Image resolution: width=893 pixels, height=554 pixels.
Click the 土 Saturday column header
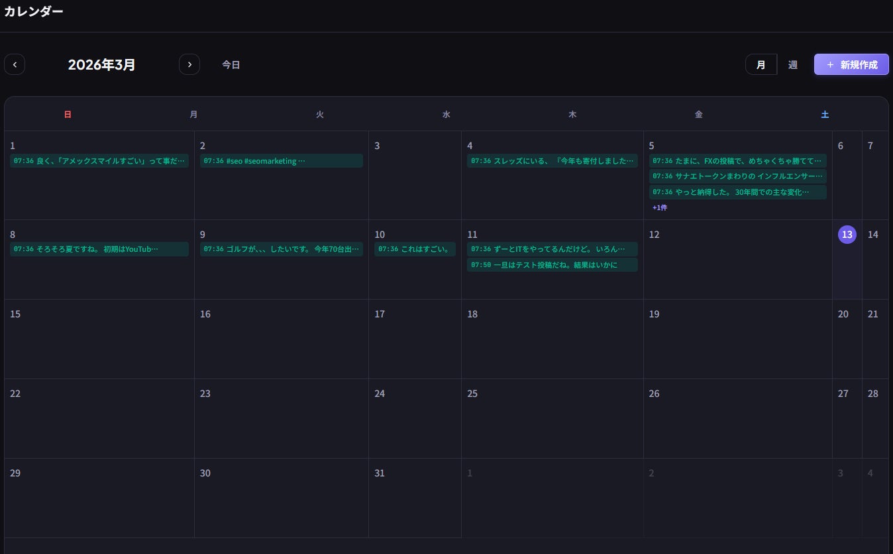(x=825, y=115)
